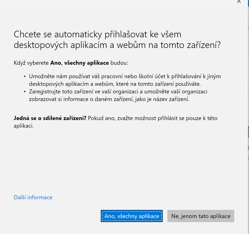Click the last word "aplikaci." in the paragraph

pos(24,126)
